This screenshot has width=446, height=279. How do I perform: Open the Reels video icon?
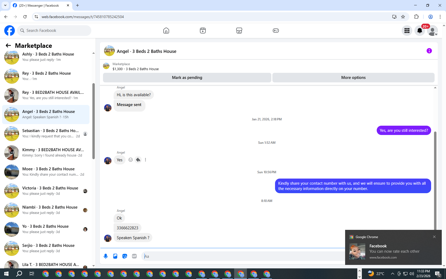pos(203,31)
